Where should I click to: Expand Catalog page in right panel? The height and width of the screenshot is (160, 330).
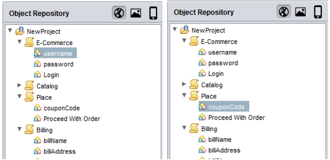click(x=184, y=84)
